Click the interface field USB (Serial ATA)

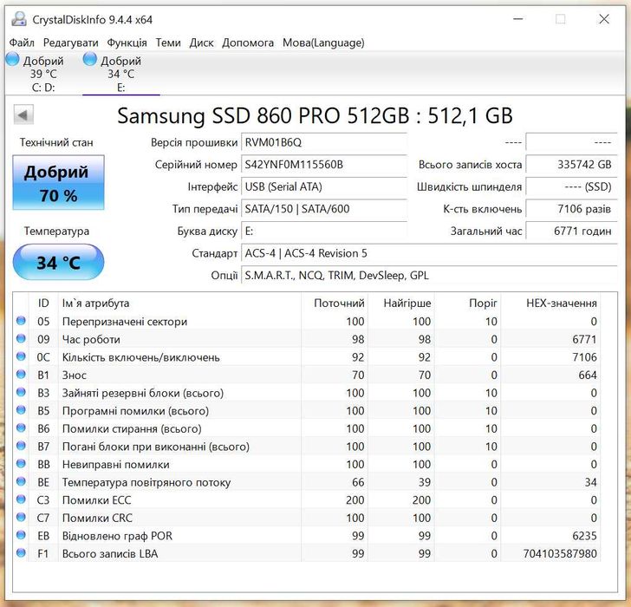click(x=324, y=186)
